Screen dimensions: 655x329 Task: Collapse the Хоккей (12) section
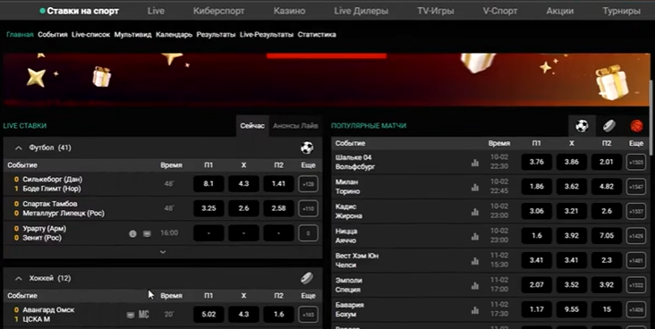[19, 278]
